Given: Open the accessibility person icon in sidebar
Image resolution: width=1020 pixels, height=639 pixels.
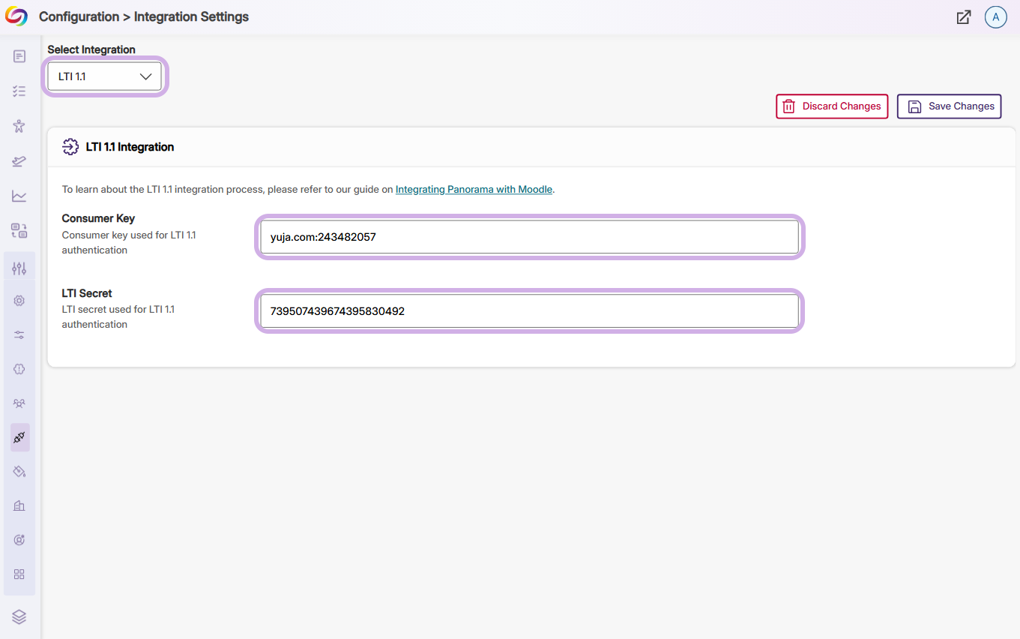Looking at the screenshot, I should point(19,126).
